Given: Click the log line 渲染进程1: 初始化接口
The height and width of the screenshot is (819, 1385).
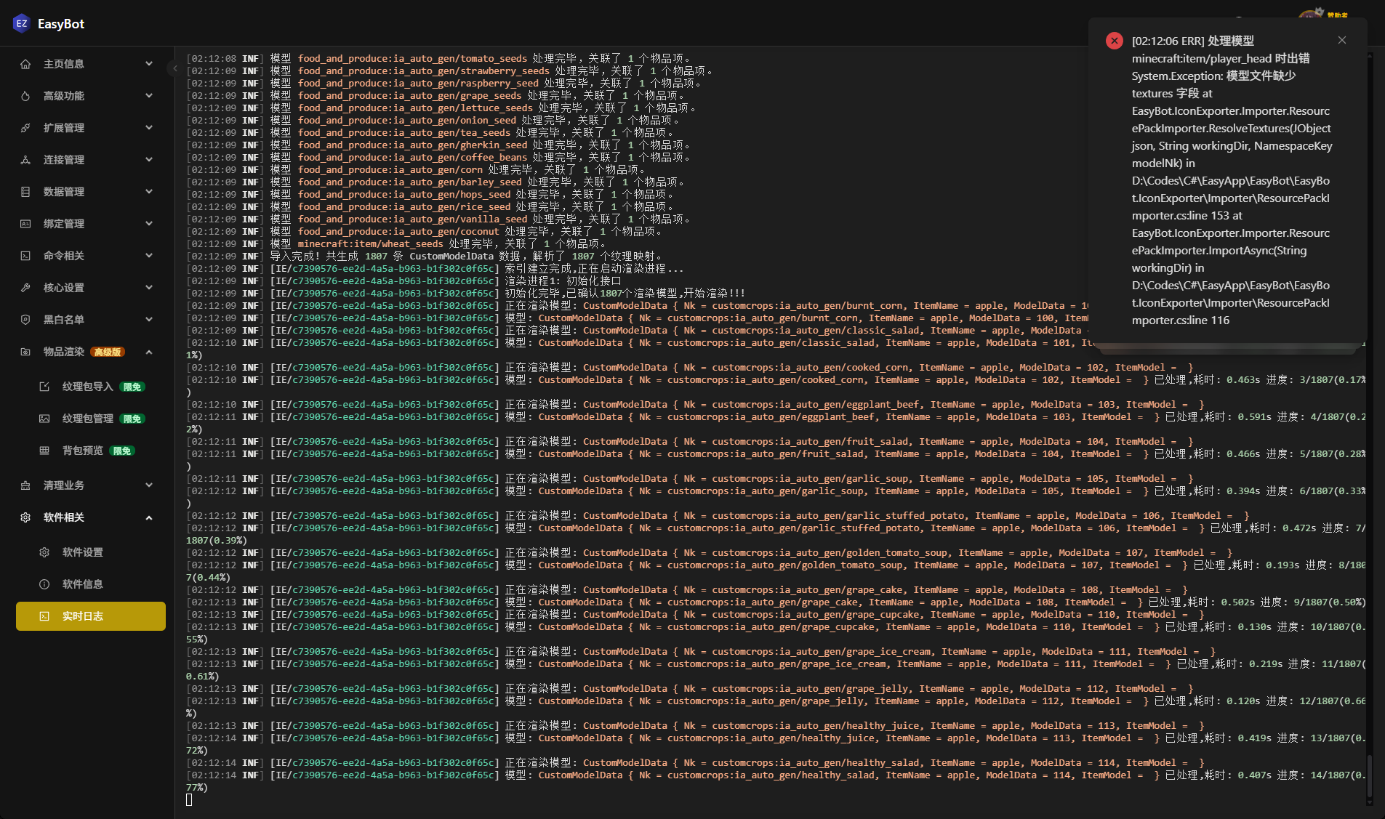Looking at the screenshot, I should tap(404, 281).
